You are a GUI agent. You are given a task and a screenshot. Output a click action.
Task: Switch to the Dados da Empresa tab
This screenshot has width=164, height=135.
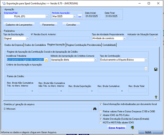pyautogui.click(x=14, y=45)
